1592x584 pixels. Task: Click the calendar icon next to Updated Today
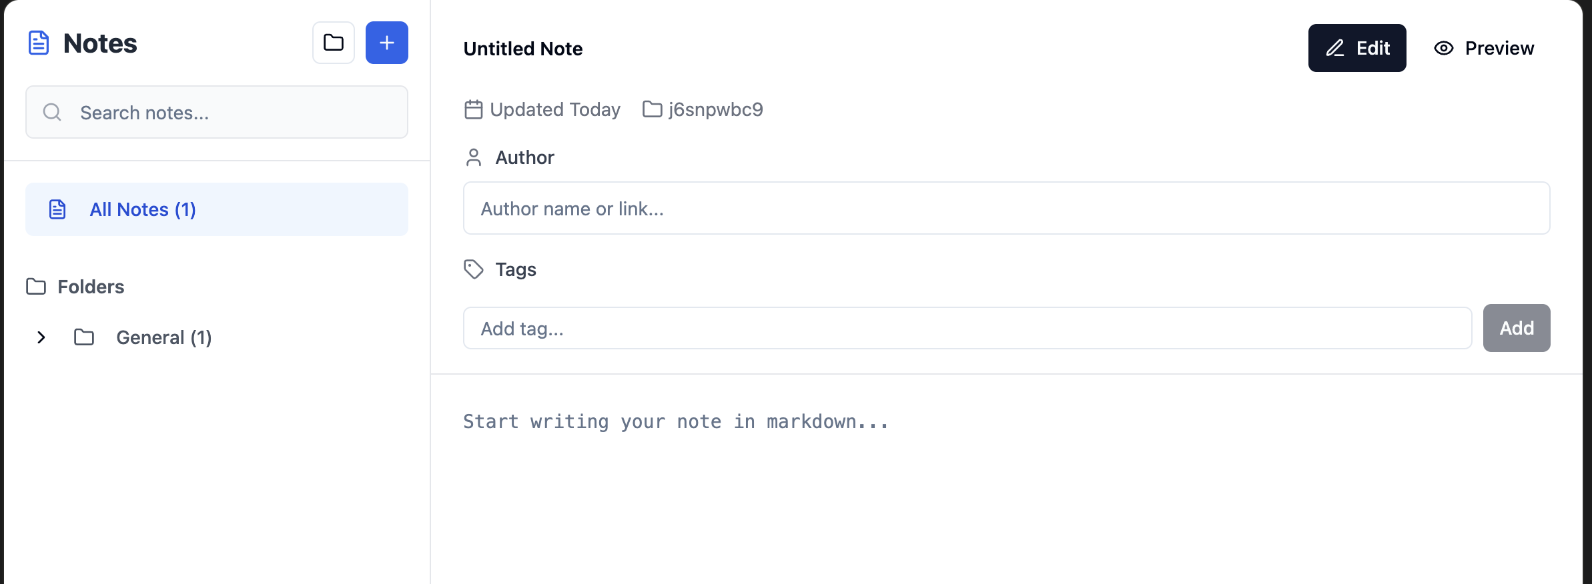pyautogui.click(x=474, y=109)
